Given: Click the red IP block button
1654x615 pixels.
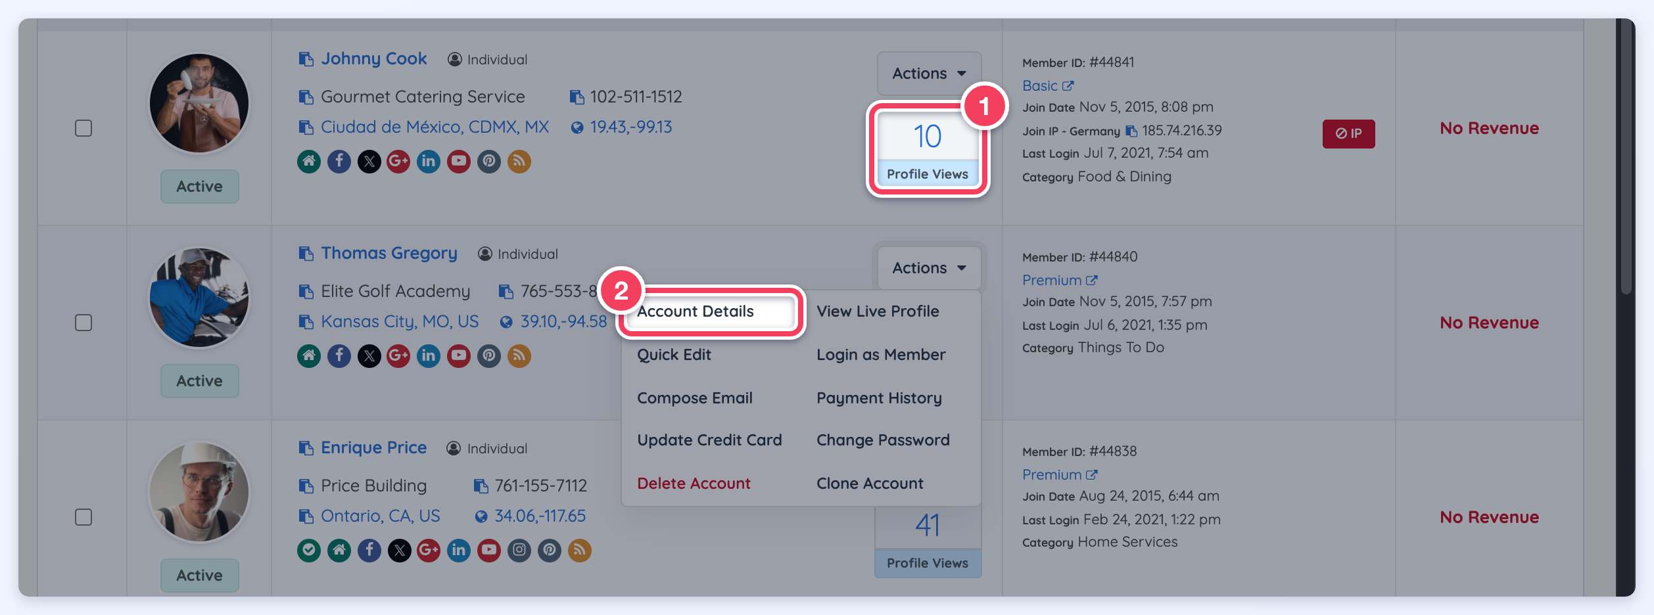Looking at the screenshot, I should tap(1348, 133).
